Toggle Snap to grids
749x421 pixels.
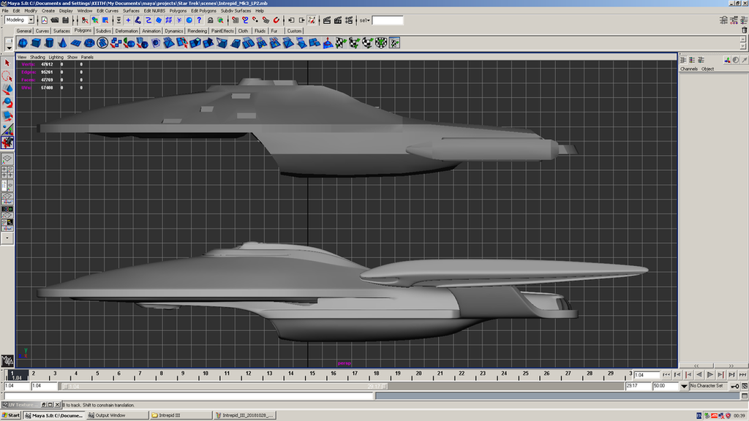tap(235, 20)
